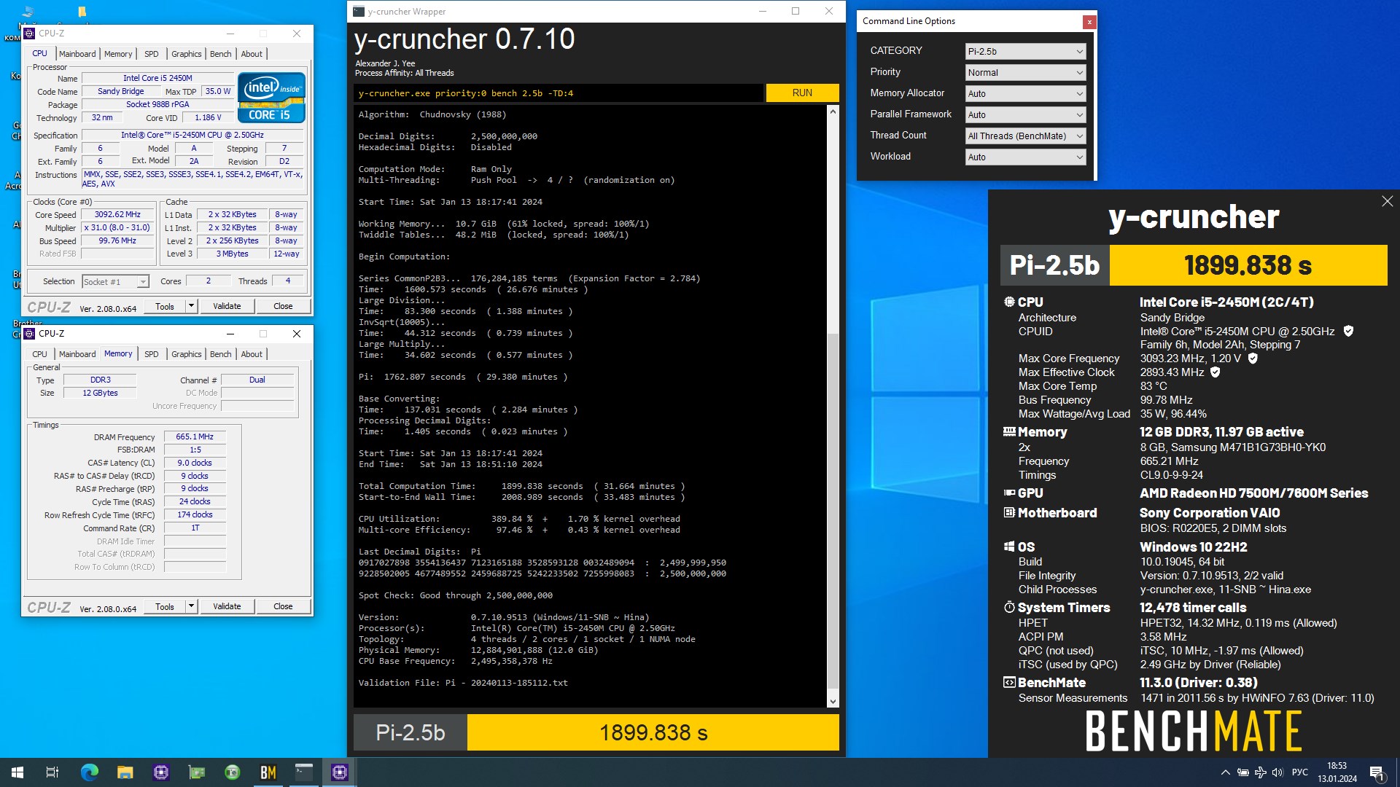Expand the Parallel Framework dropdown
Image resolution: width=1400 pixels, height=787 pixels.
(x=1025, y=115)
